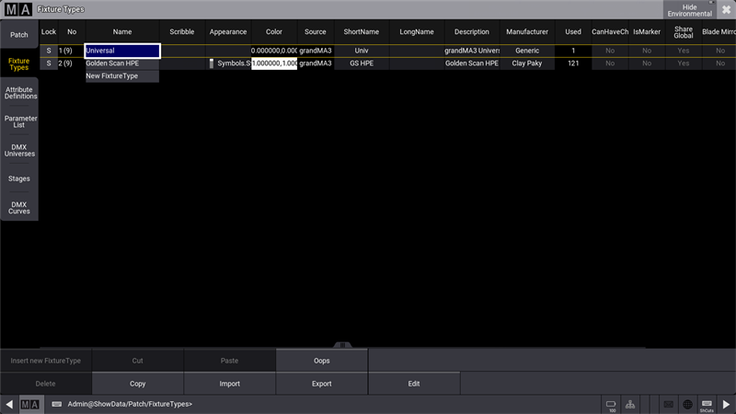Image resolution: width=736 pixels, height=414 pixels.
Task: Click the keyboard icon beside the command line
Action: point(57,404)
